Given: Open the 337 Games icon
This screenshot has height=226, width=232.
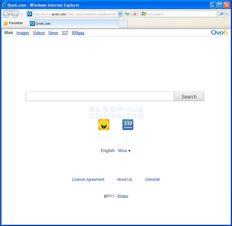Looking at the screenshot, I should (128, 125).
